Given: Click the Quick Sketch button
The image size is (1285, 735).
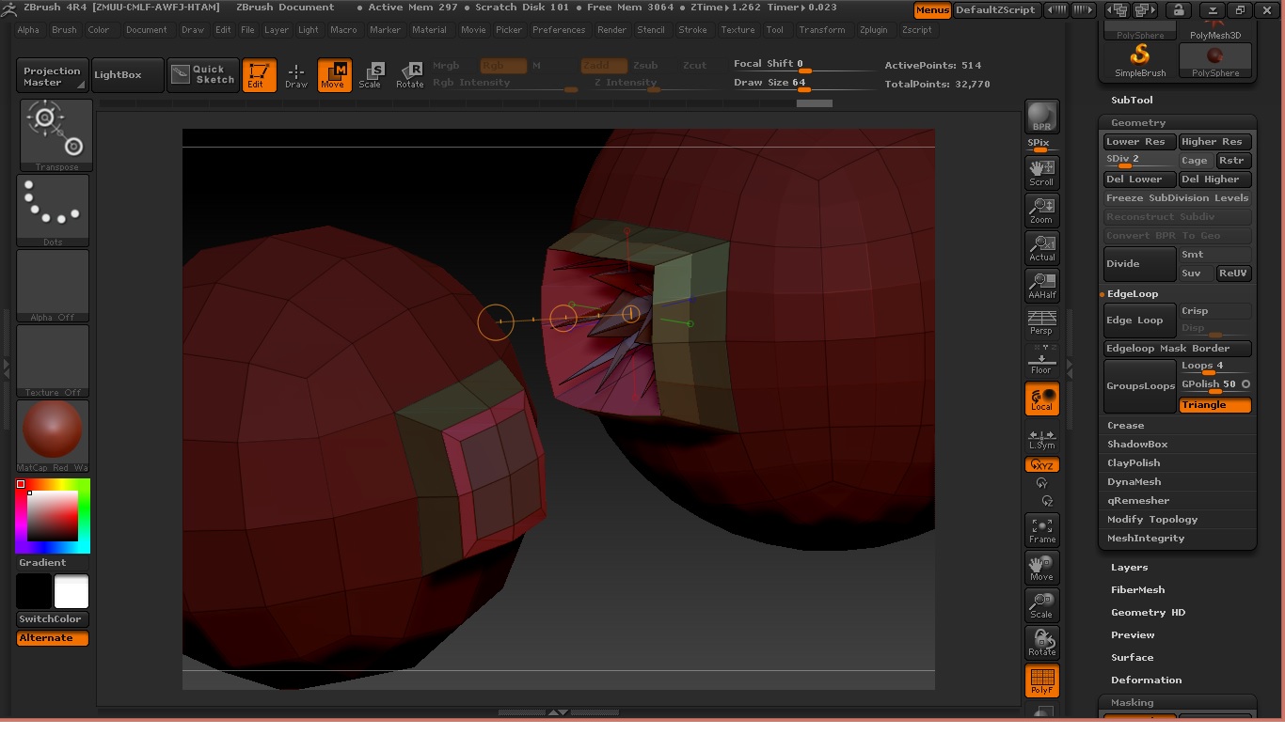Looking at the screenshot, I should point(203,75).
